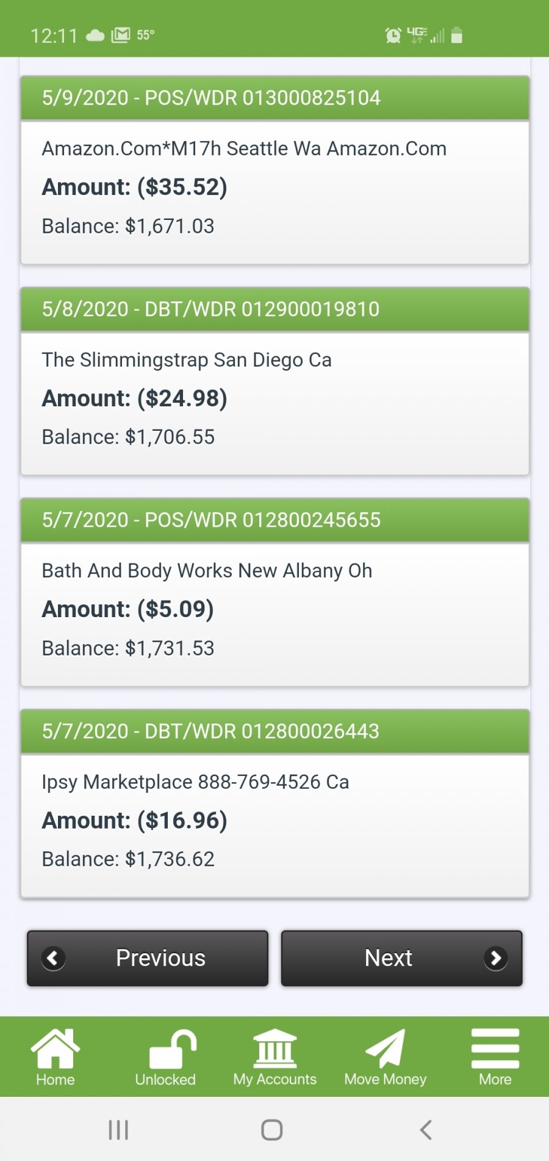Tap the Android back navigation arrow
This screenshot has height=1161, width=549.
pos(426,1130)
